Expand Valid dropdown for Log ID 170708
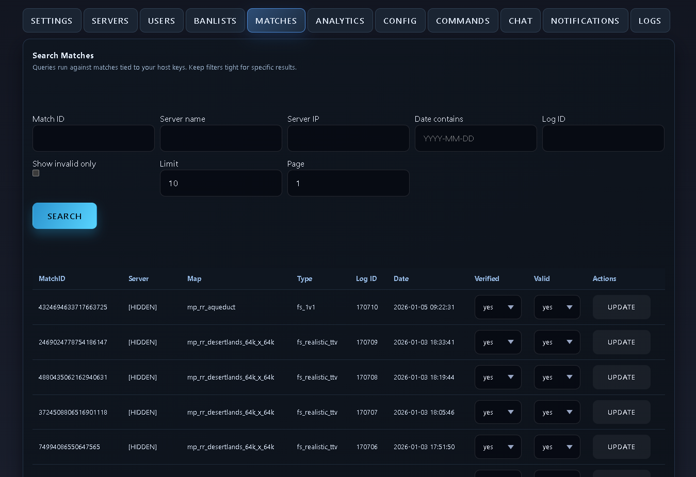The height and width of the screenshot is (477, 696). pos(557,377)
